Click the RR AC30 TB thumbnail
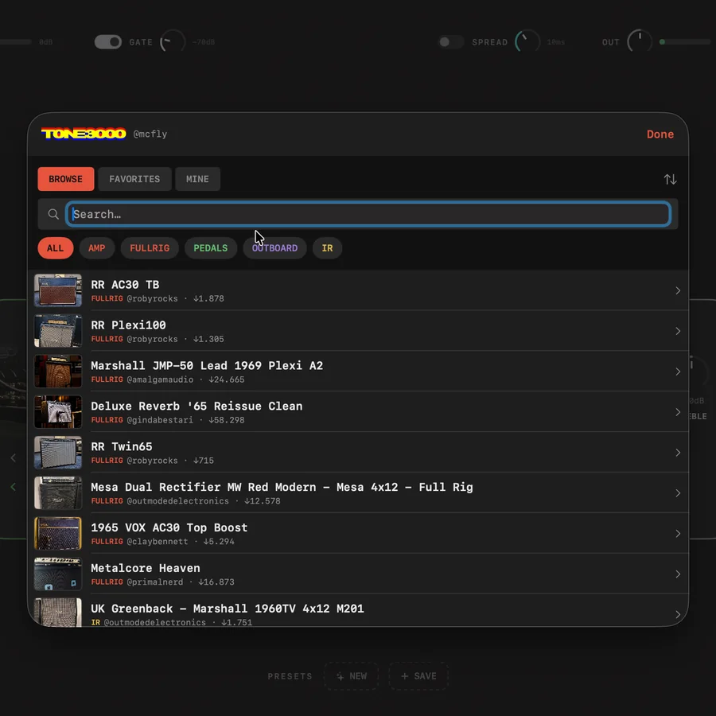 click(58, 290)
